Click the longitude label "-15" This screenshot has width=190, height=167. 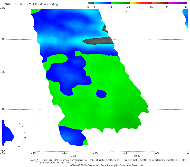tap(95, 153)
